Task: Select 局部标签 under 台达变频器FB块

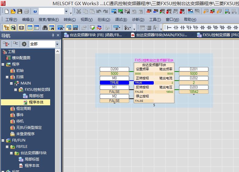Action: pyautogui.click(x=32, y=159)
